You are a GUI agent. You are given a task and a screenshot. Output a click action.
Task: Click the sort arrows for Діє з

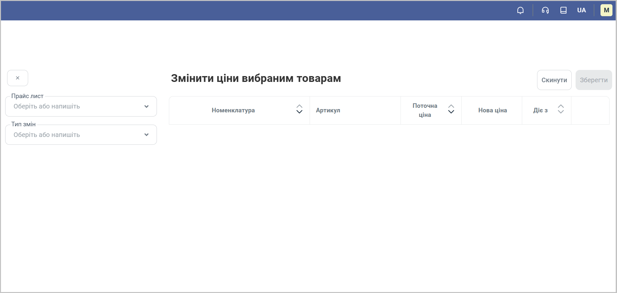(x=561, y=109)
